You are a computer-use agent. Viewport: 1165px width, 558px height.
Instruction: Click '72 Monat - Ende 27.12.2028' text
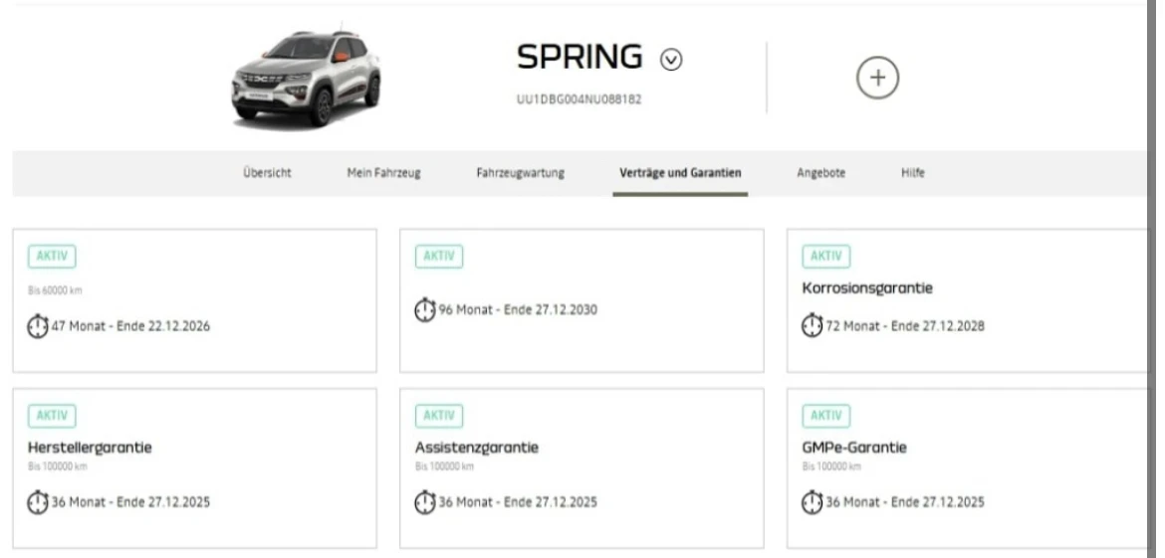[x=905, y=325]
